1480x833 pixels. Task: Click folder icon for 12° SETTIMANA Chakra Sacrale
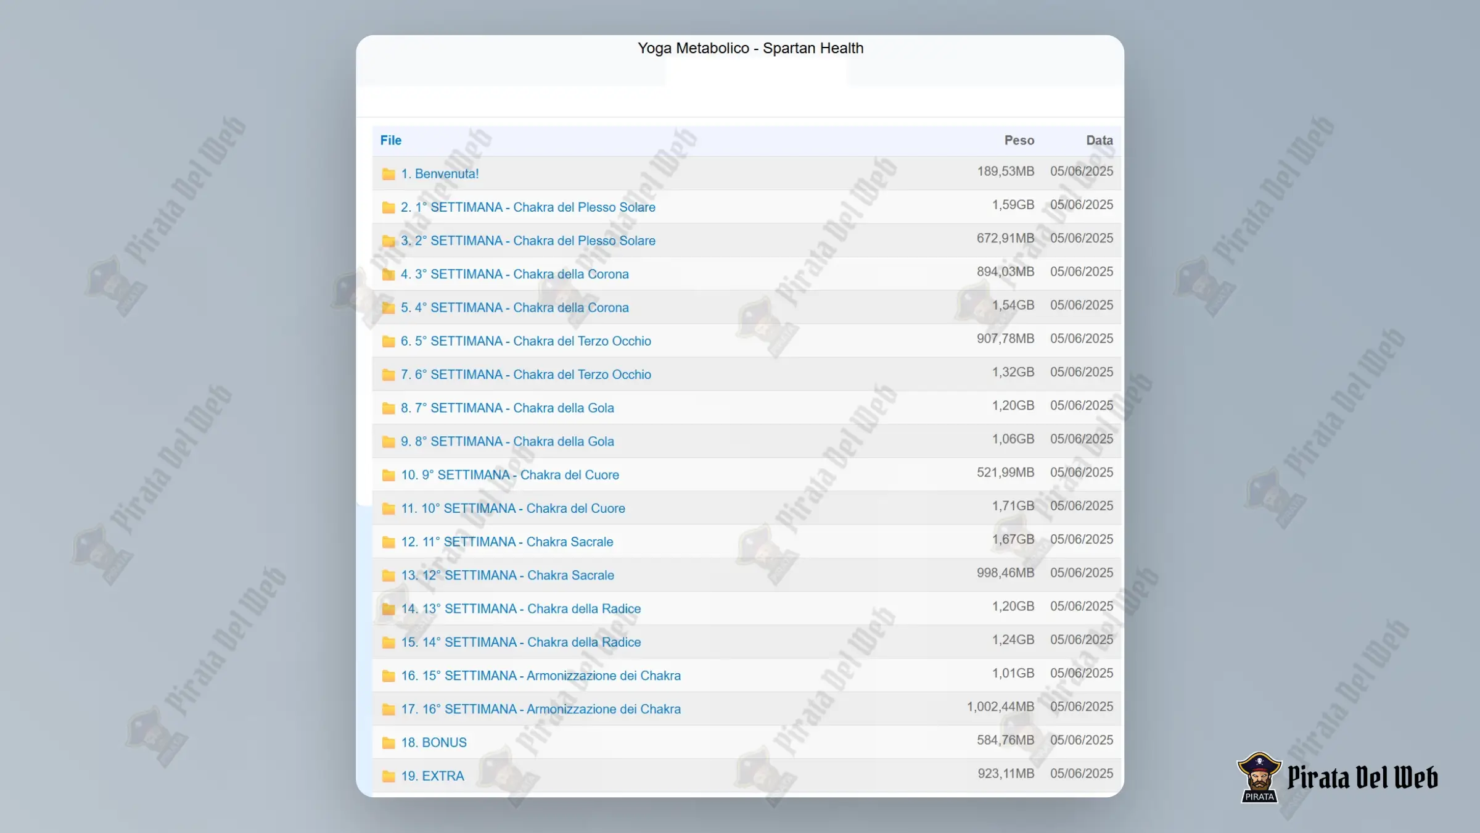click(x=388, y=575)
